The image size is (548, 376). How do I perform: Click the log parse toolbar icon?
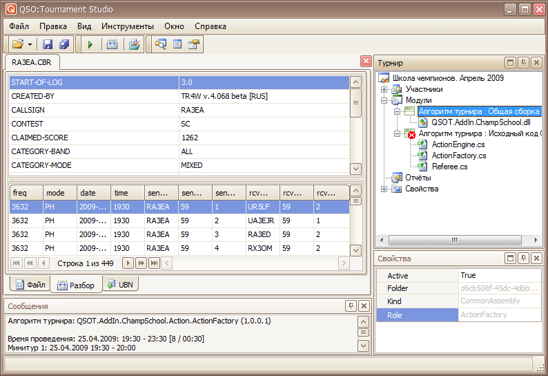(x=112, y=44)
